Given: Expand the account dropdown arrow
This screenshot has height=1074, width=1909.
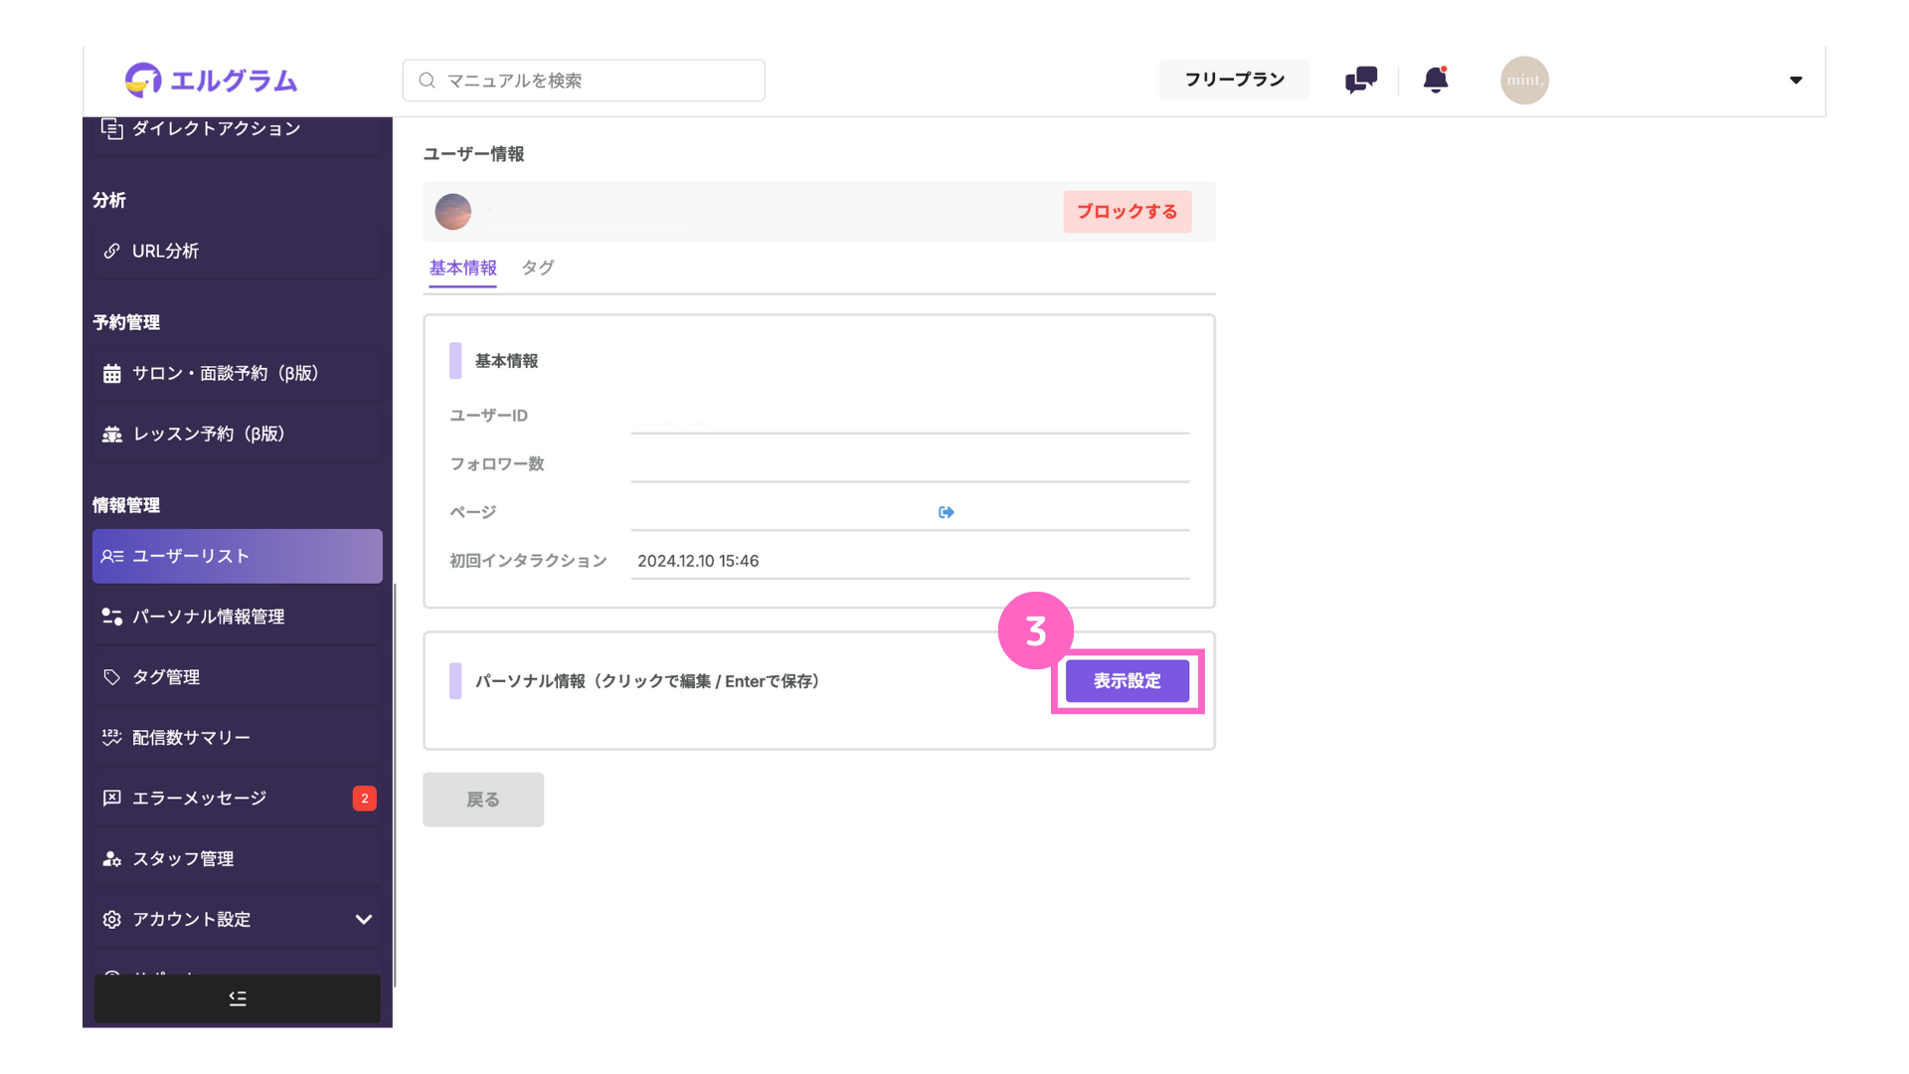Looking at the screenshot, I should point(1796,80).
